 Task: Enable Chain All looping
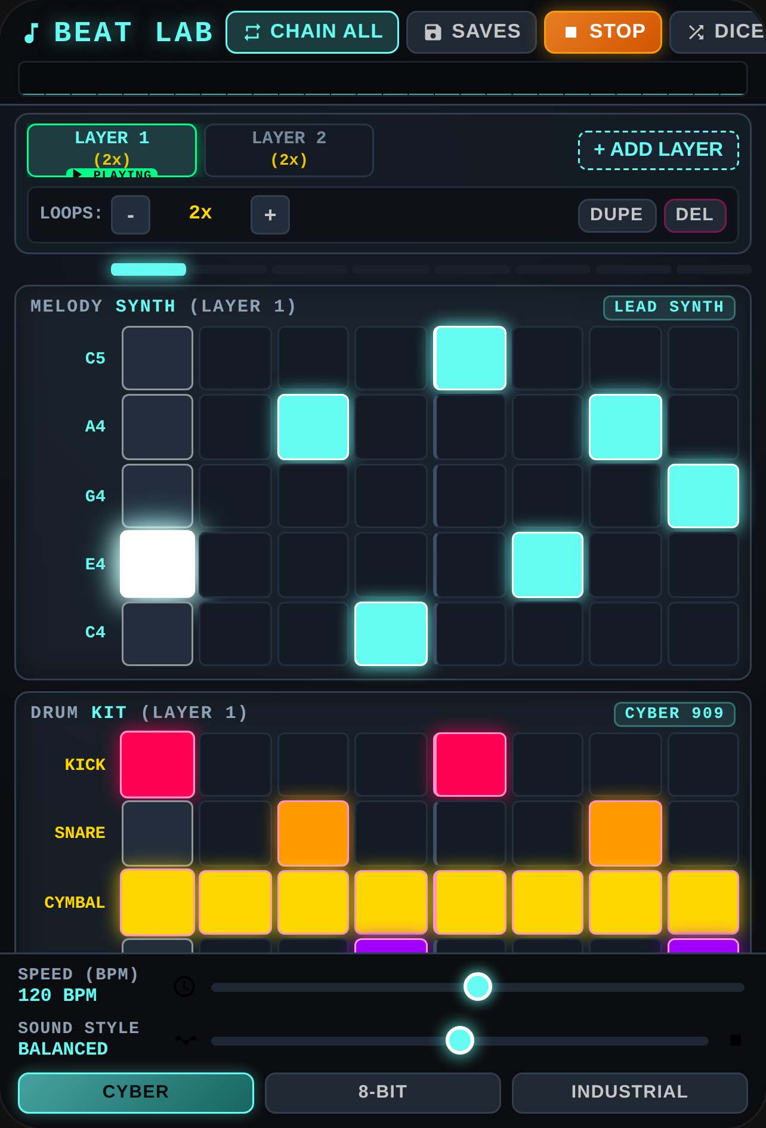pos(312,32)
